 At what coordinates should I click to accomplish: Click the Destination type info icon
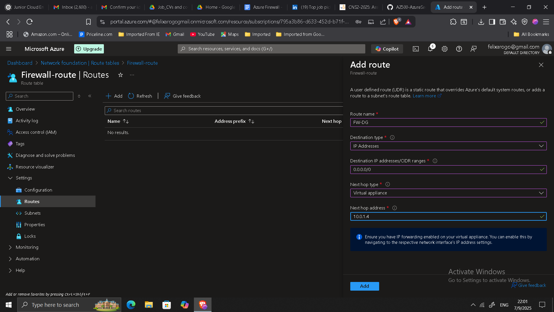click(x=392, y=138)
